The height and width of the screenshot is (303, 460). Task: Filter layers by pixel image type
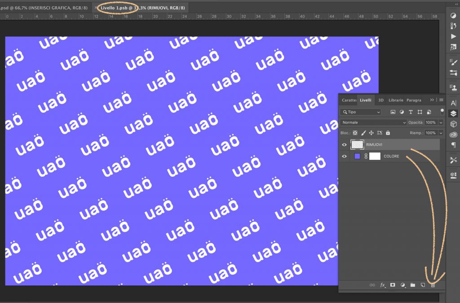pyautogui.click(x=393, y=112)
